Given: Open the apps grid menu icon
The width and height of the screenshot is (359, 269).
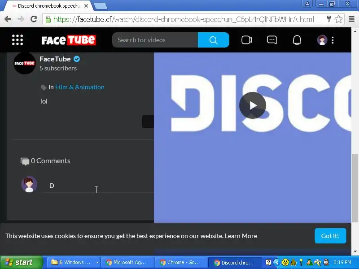Looking at the screenshot, I should (x=18, y=40).
